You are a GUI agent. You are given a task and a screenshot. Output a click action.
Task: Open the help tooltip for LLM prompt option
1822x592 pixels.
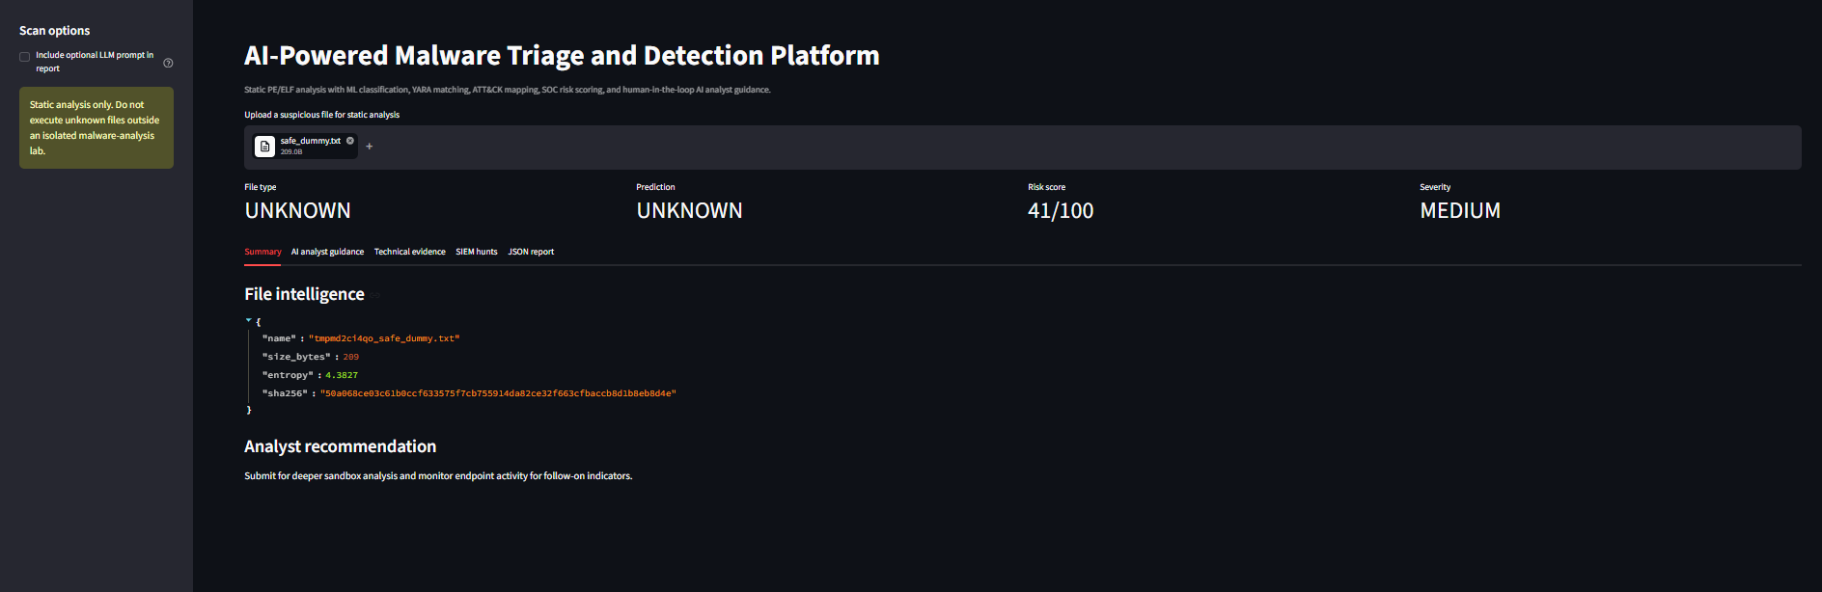pos(168,63)
